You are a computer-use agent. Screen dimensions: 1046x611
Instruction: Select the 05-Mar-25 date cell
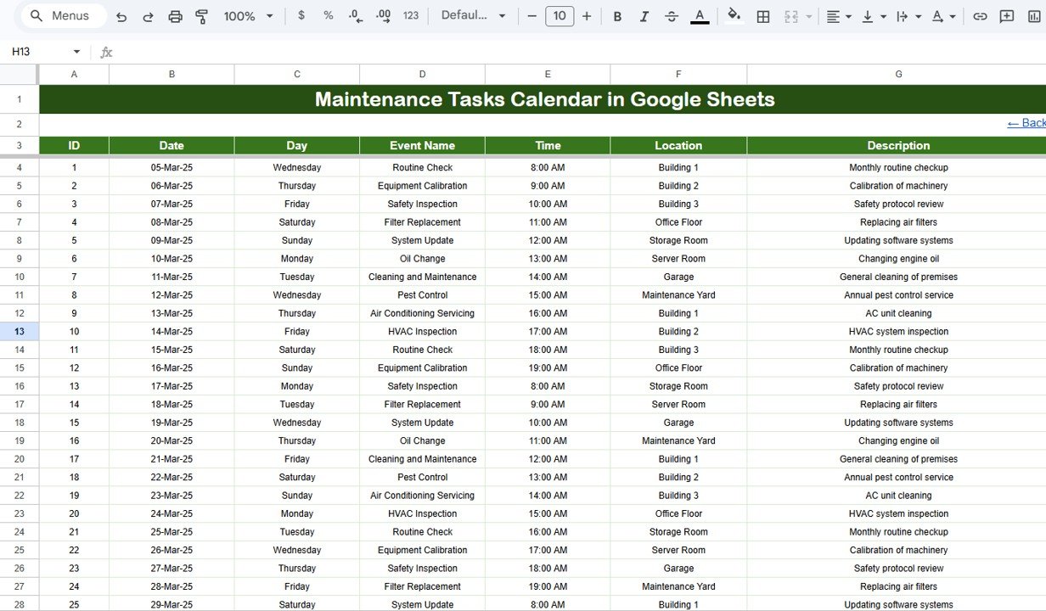tap(172, 168)
